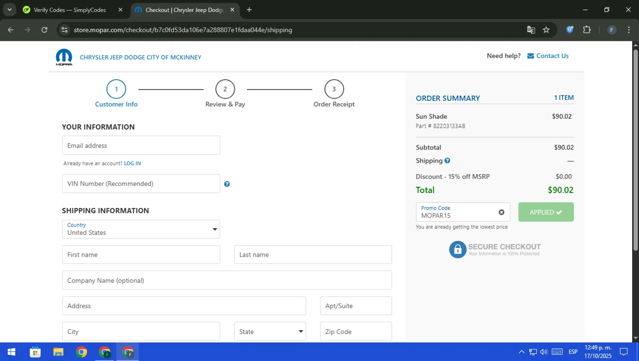The image size is (639, 361).
Task: Click the Email address field
Action: 141,145
